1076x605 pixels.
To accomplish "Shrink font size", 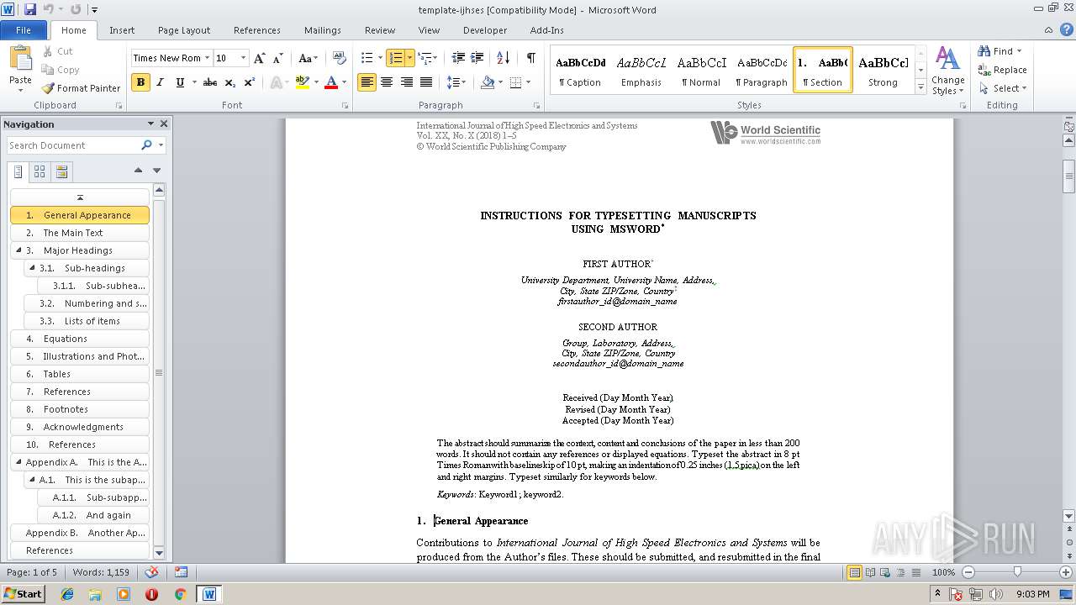I will pyautogui.click(x=278, y=58).
